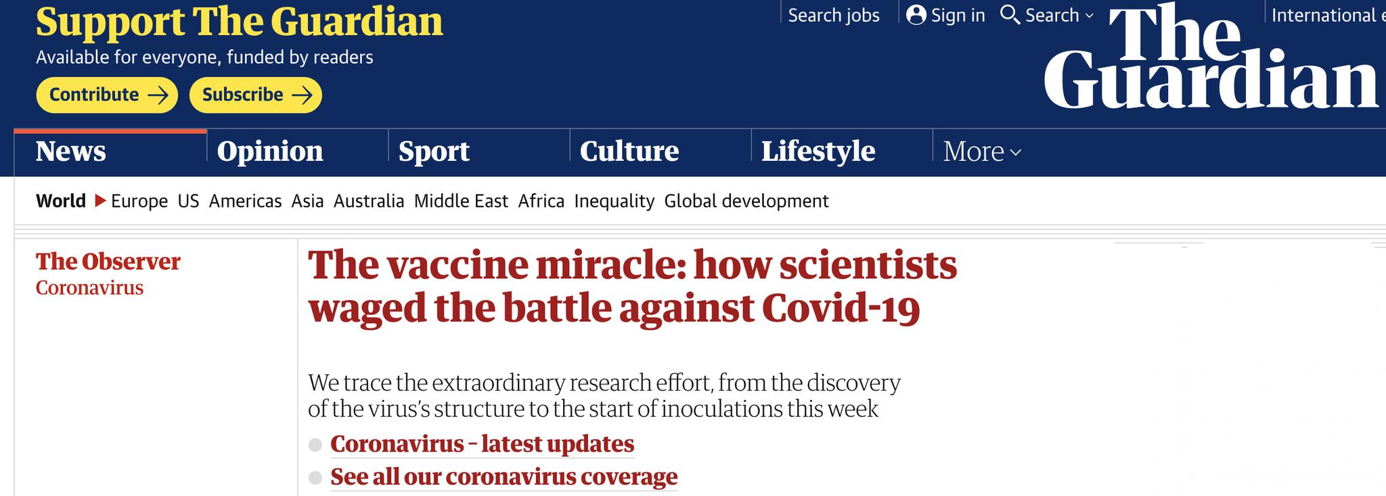The width and height of the screenshot is (1386, 496).
Task: Select Middle East in World subnav
Action: tap(461, 201)
